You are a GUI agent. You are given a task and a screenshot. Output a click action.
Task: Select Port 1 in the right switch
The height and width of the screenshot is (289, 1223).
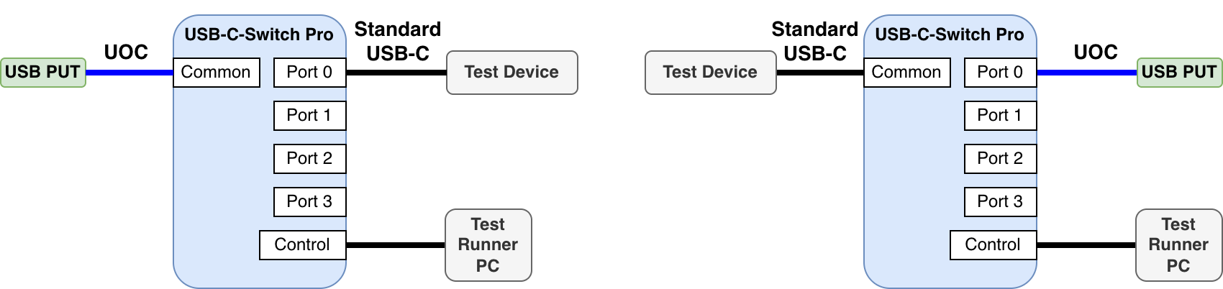(x=1000, y=116)
